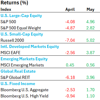Select Russell 2000 April value -7.04
This screenshot has height=100, width=100.
tap(70, 40)
